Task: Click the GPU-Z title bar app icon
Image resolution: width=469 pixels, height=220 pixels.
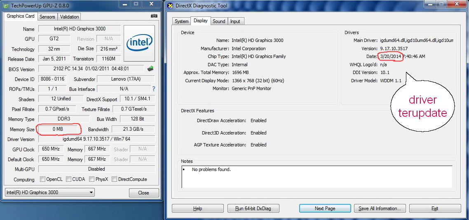Action: pos(6,5)
